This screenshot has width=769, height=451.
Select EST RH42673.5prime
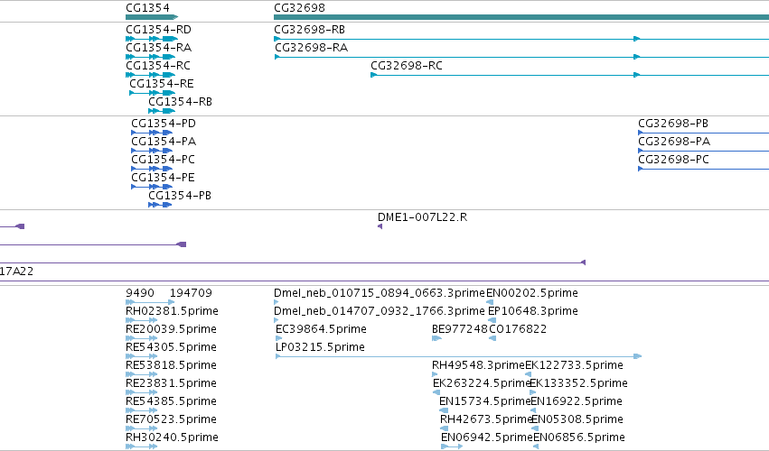[x=486, y=419]
